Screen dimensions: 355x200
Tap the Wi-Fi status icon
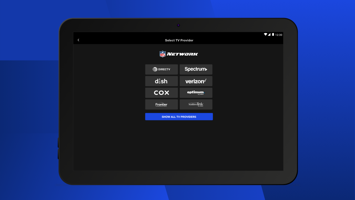[x=265, y=34]
